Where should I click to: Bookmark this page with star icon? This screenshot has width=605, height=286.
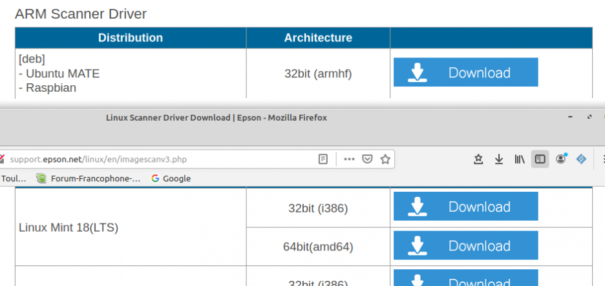click(x=385, y=159)
